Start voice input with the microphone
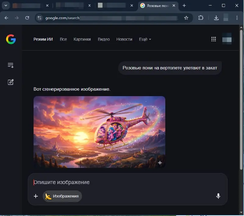The image size is (244, 216). (218, 196)
